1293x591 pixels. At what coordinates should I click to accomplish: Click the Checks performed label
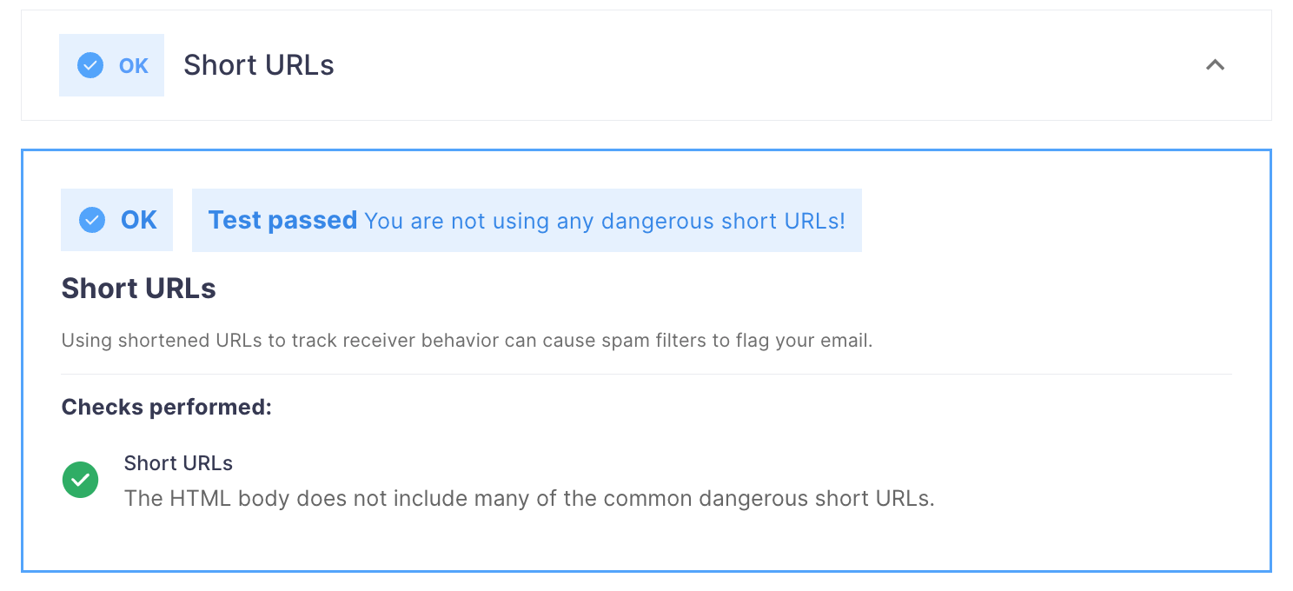click(x=167, y=407)
